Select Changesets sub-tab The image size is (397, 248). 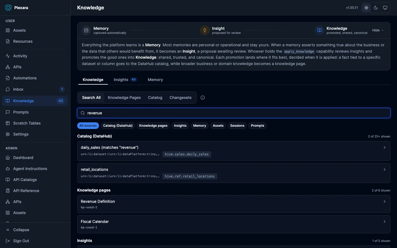pyautogui.click(x=181, y=98)
